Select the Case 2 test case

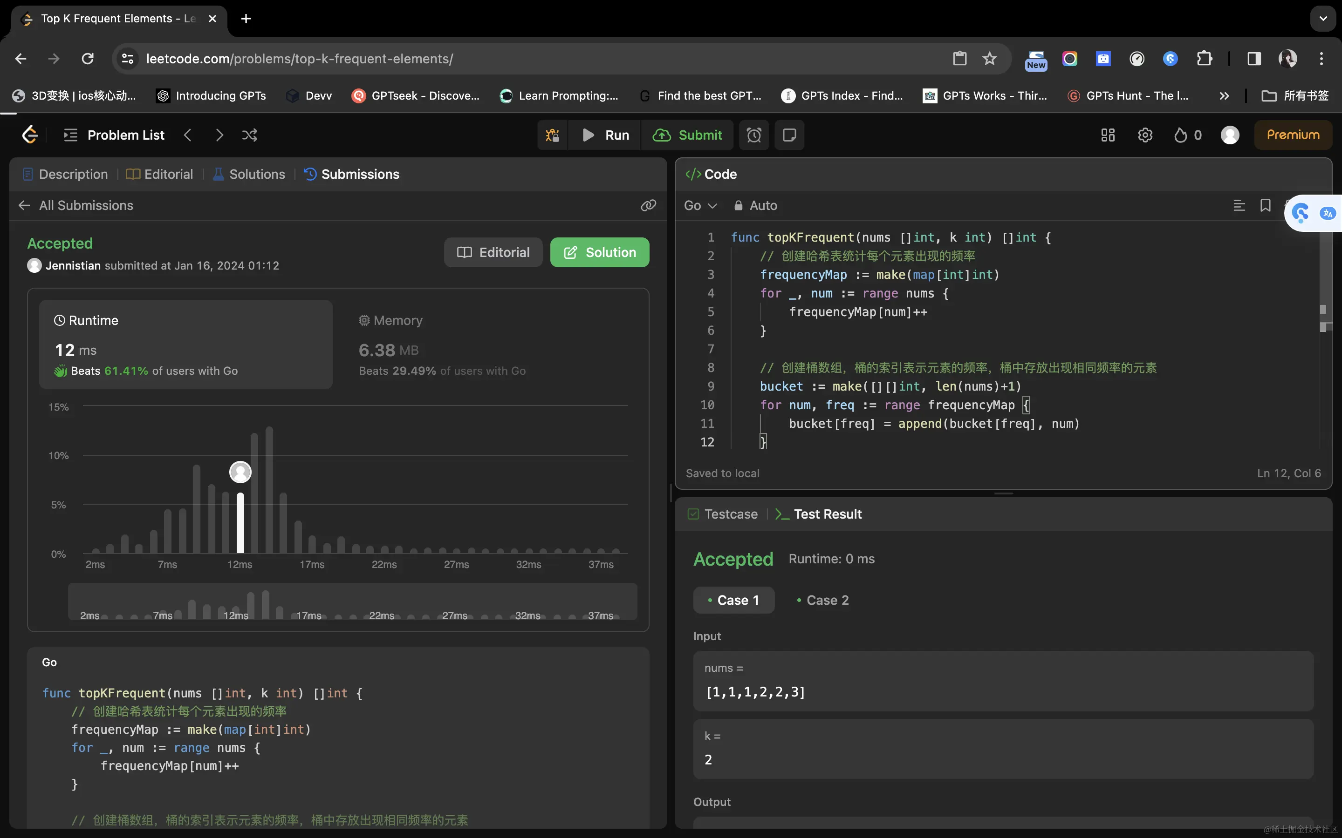822,600
